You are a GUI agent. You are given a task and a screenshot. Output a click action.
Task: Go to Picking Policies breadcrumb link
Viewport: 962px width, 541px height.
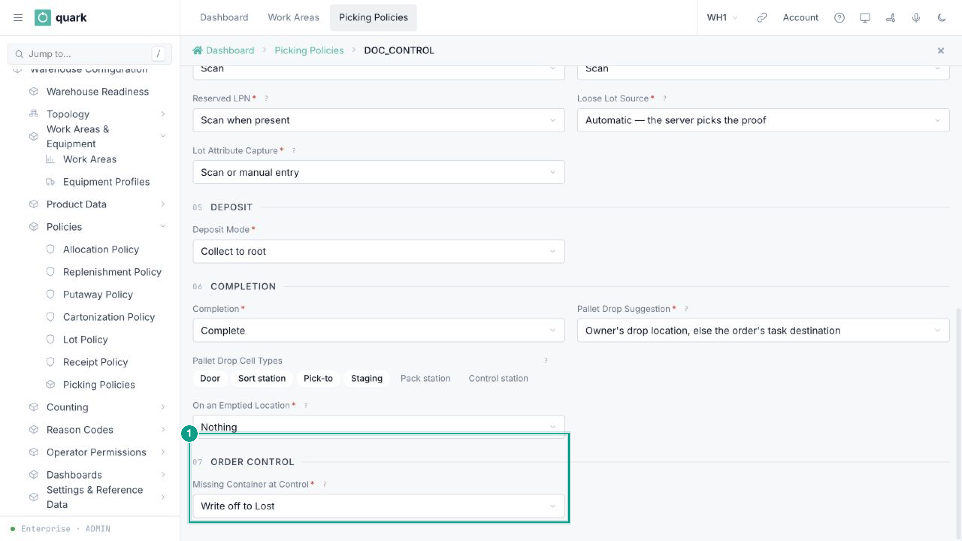pos(309,50)
